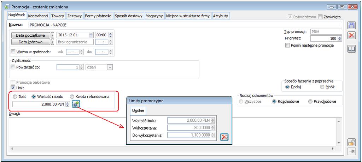The image size is (362, 162).
Task: Expand dropdown arrow next to Data początkowa
Action: pyautogui.click(x=52, y=35)
